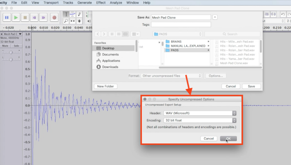Click the Skip to End button
This screenshot has width=291, height=165.
click(44, 17)
